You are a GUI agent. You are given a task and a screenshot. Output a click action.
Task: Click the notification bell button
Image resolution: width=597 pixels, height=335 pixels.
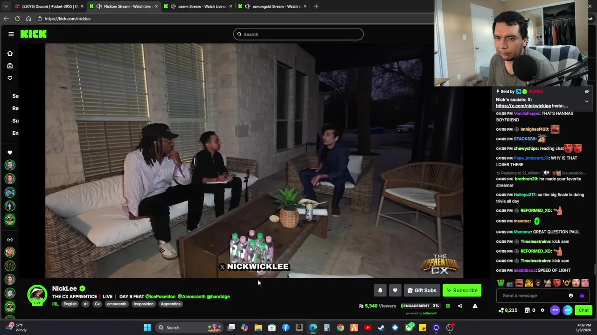coord(380,290)
